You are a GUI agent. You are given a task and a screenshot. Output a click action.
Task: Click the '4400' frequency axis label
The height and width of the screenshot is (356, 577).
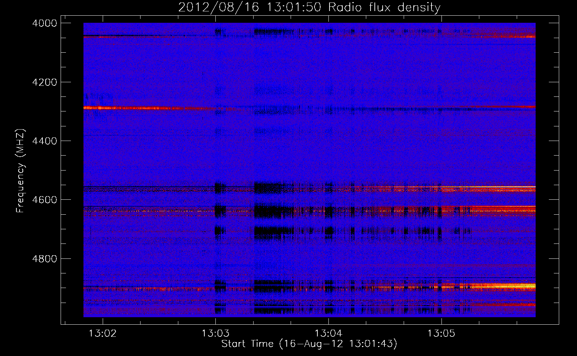(45, 141)
